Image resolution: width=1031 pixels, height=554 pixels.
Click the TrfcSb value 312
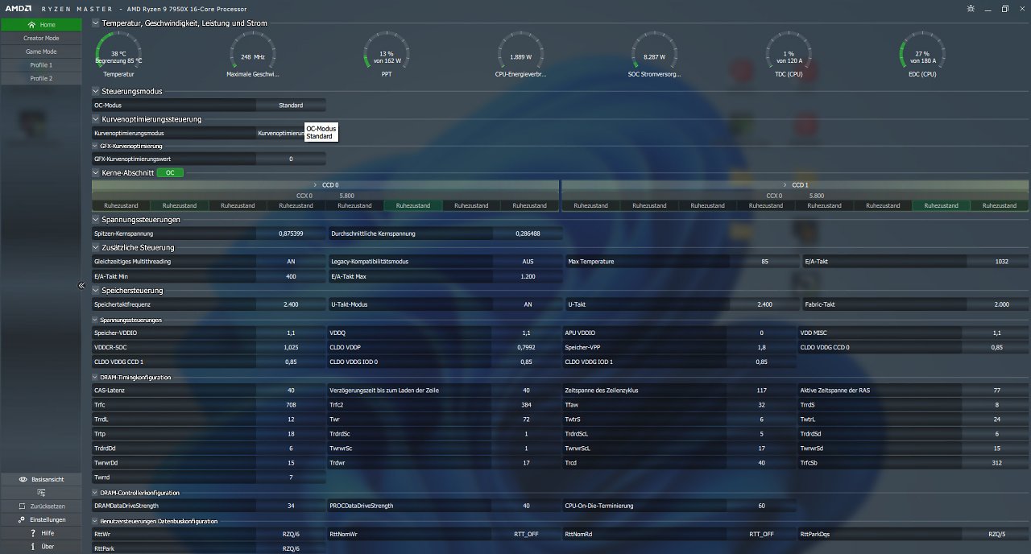pyautogui.click(x=996, y=463)
